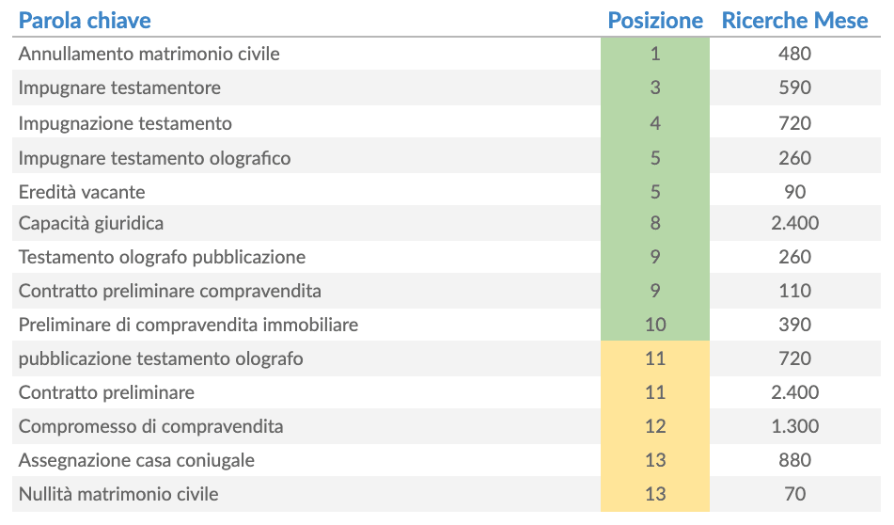
Task: Choose the 'Capacità giuridica' keyword
Action: [x=91, y=223]
